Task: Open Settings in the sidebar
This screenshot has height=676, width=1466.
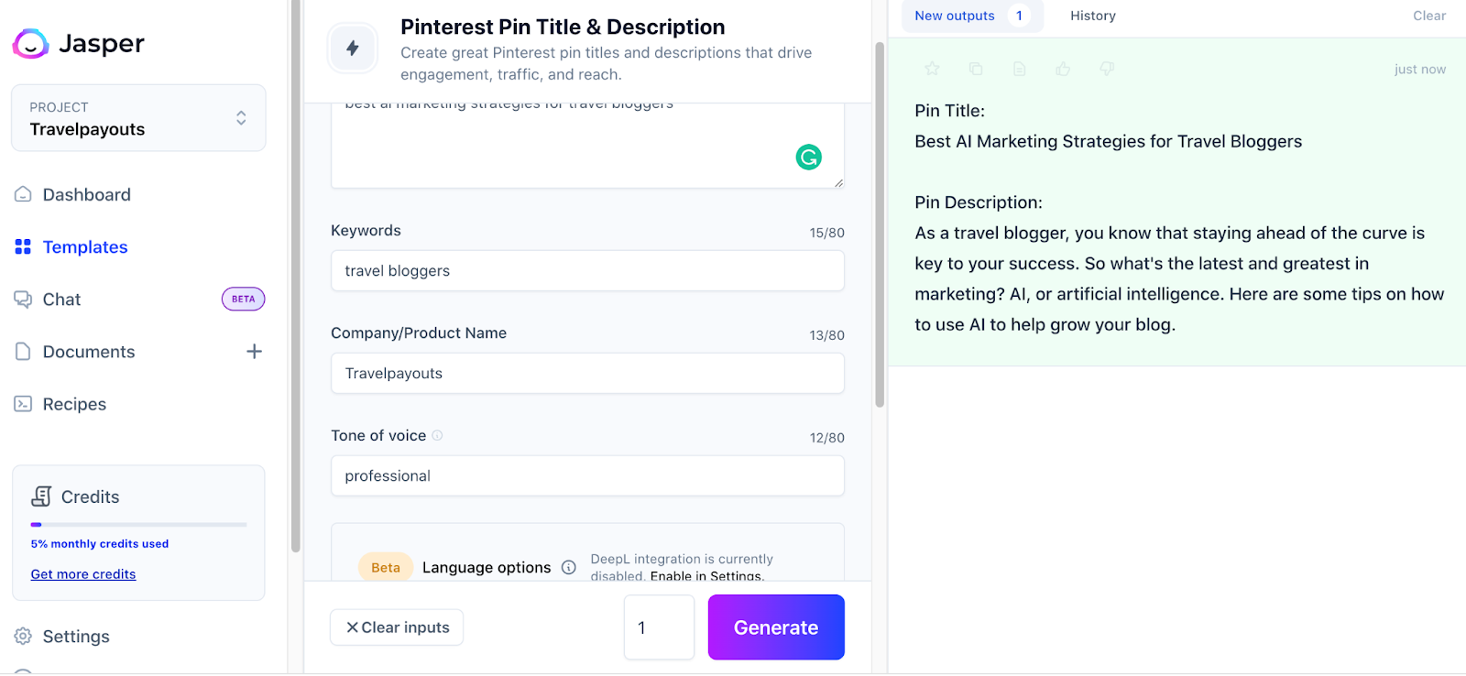Action: coord(76,636)
